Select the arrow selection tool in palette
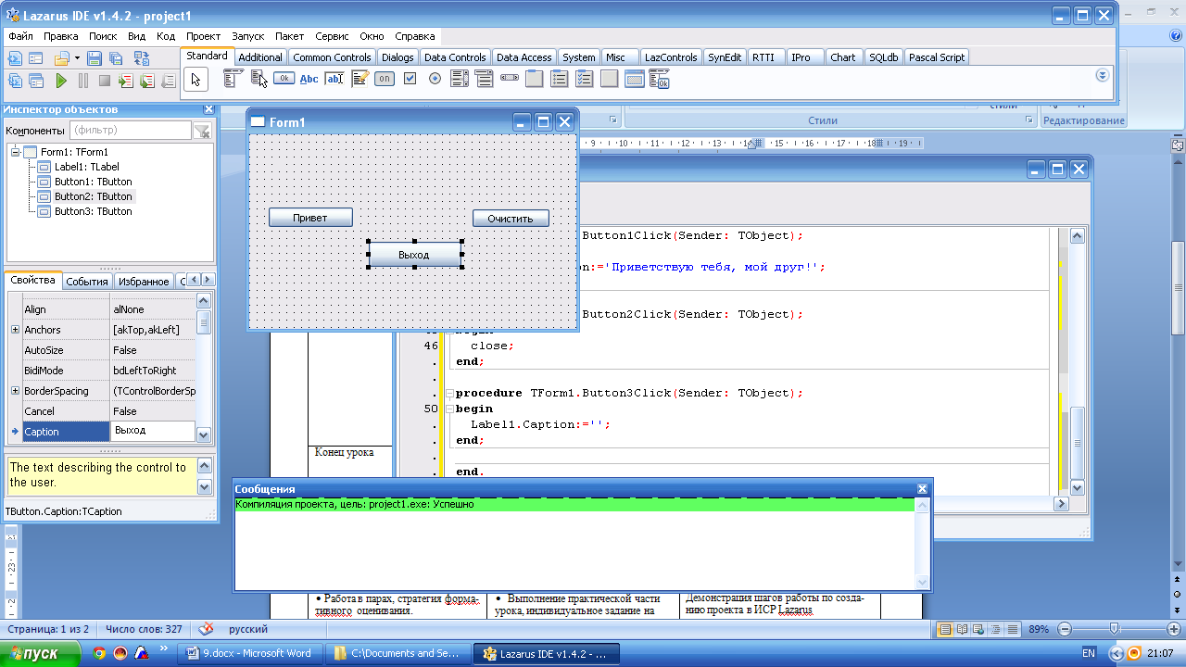Screen dimensions: 1186x667 point(196,80)
